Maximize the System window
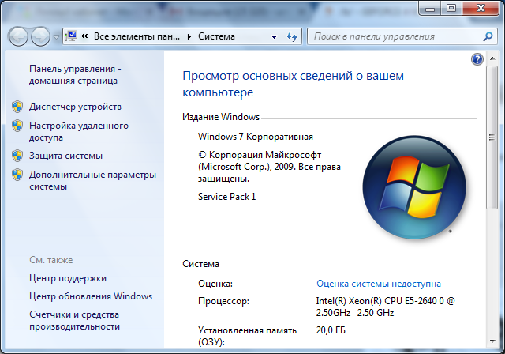 [451, 9]
